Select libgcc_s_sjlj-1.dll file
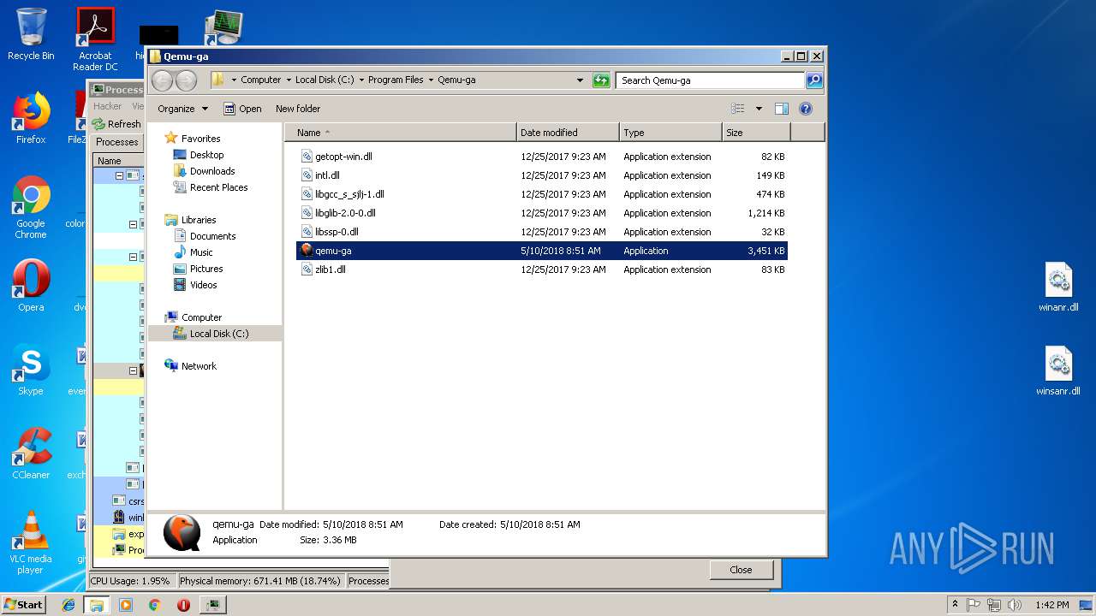The height and width of the screenshot is (616, 1096). (541, 194)
